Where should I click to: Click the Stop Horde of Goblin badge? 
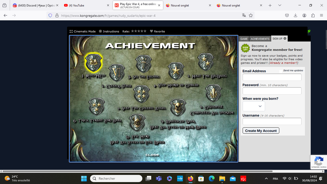click(176, 71)
